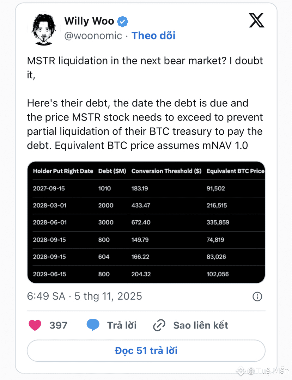This screenshot has height=380, width=292.
Task: Click the chain link copy icon
Action: [x=159, y=325]
